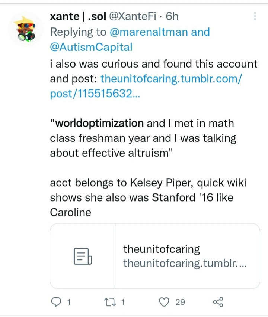268x317 pixels.
Task: Click the document icon in the link card
Action: pos(83,256)
